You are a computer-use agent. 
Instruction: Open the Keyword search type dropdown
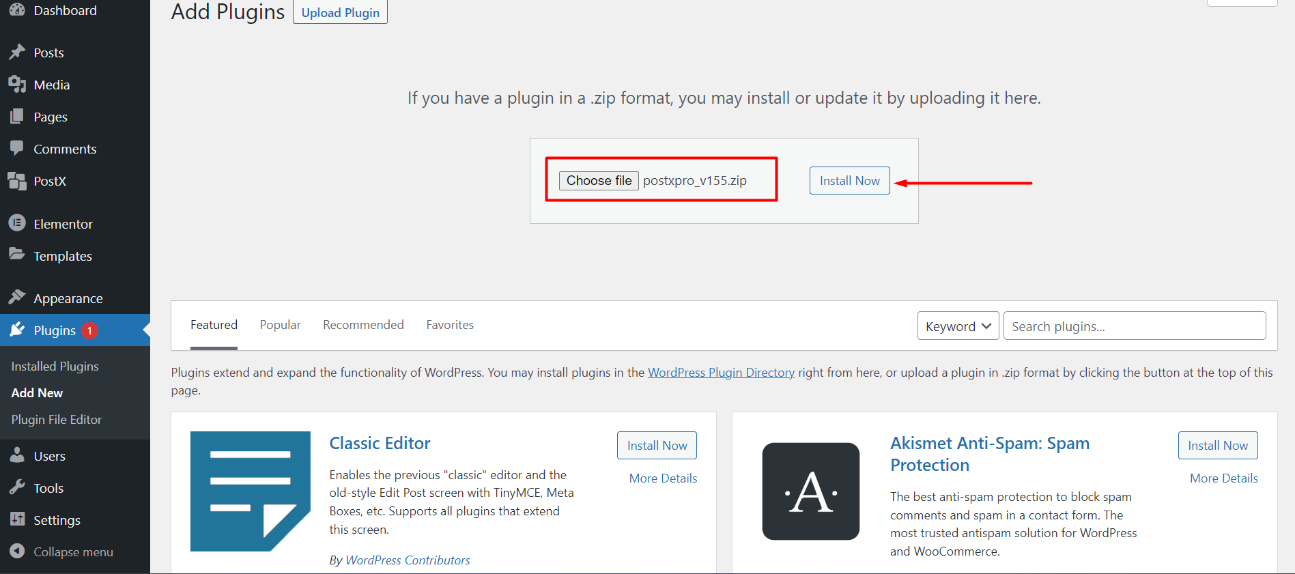pos(958,326)
